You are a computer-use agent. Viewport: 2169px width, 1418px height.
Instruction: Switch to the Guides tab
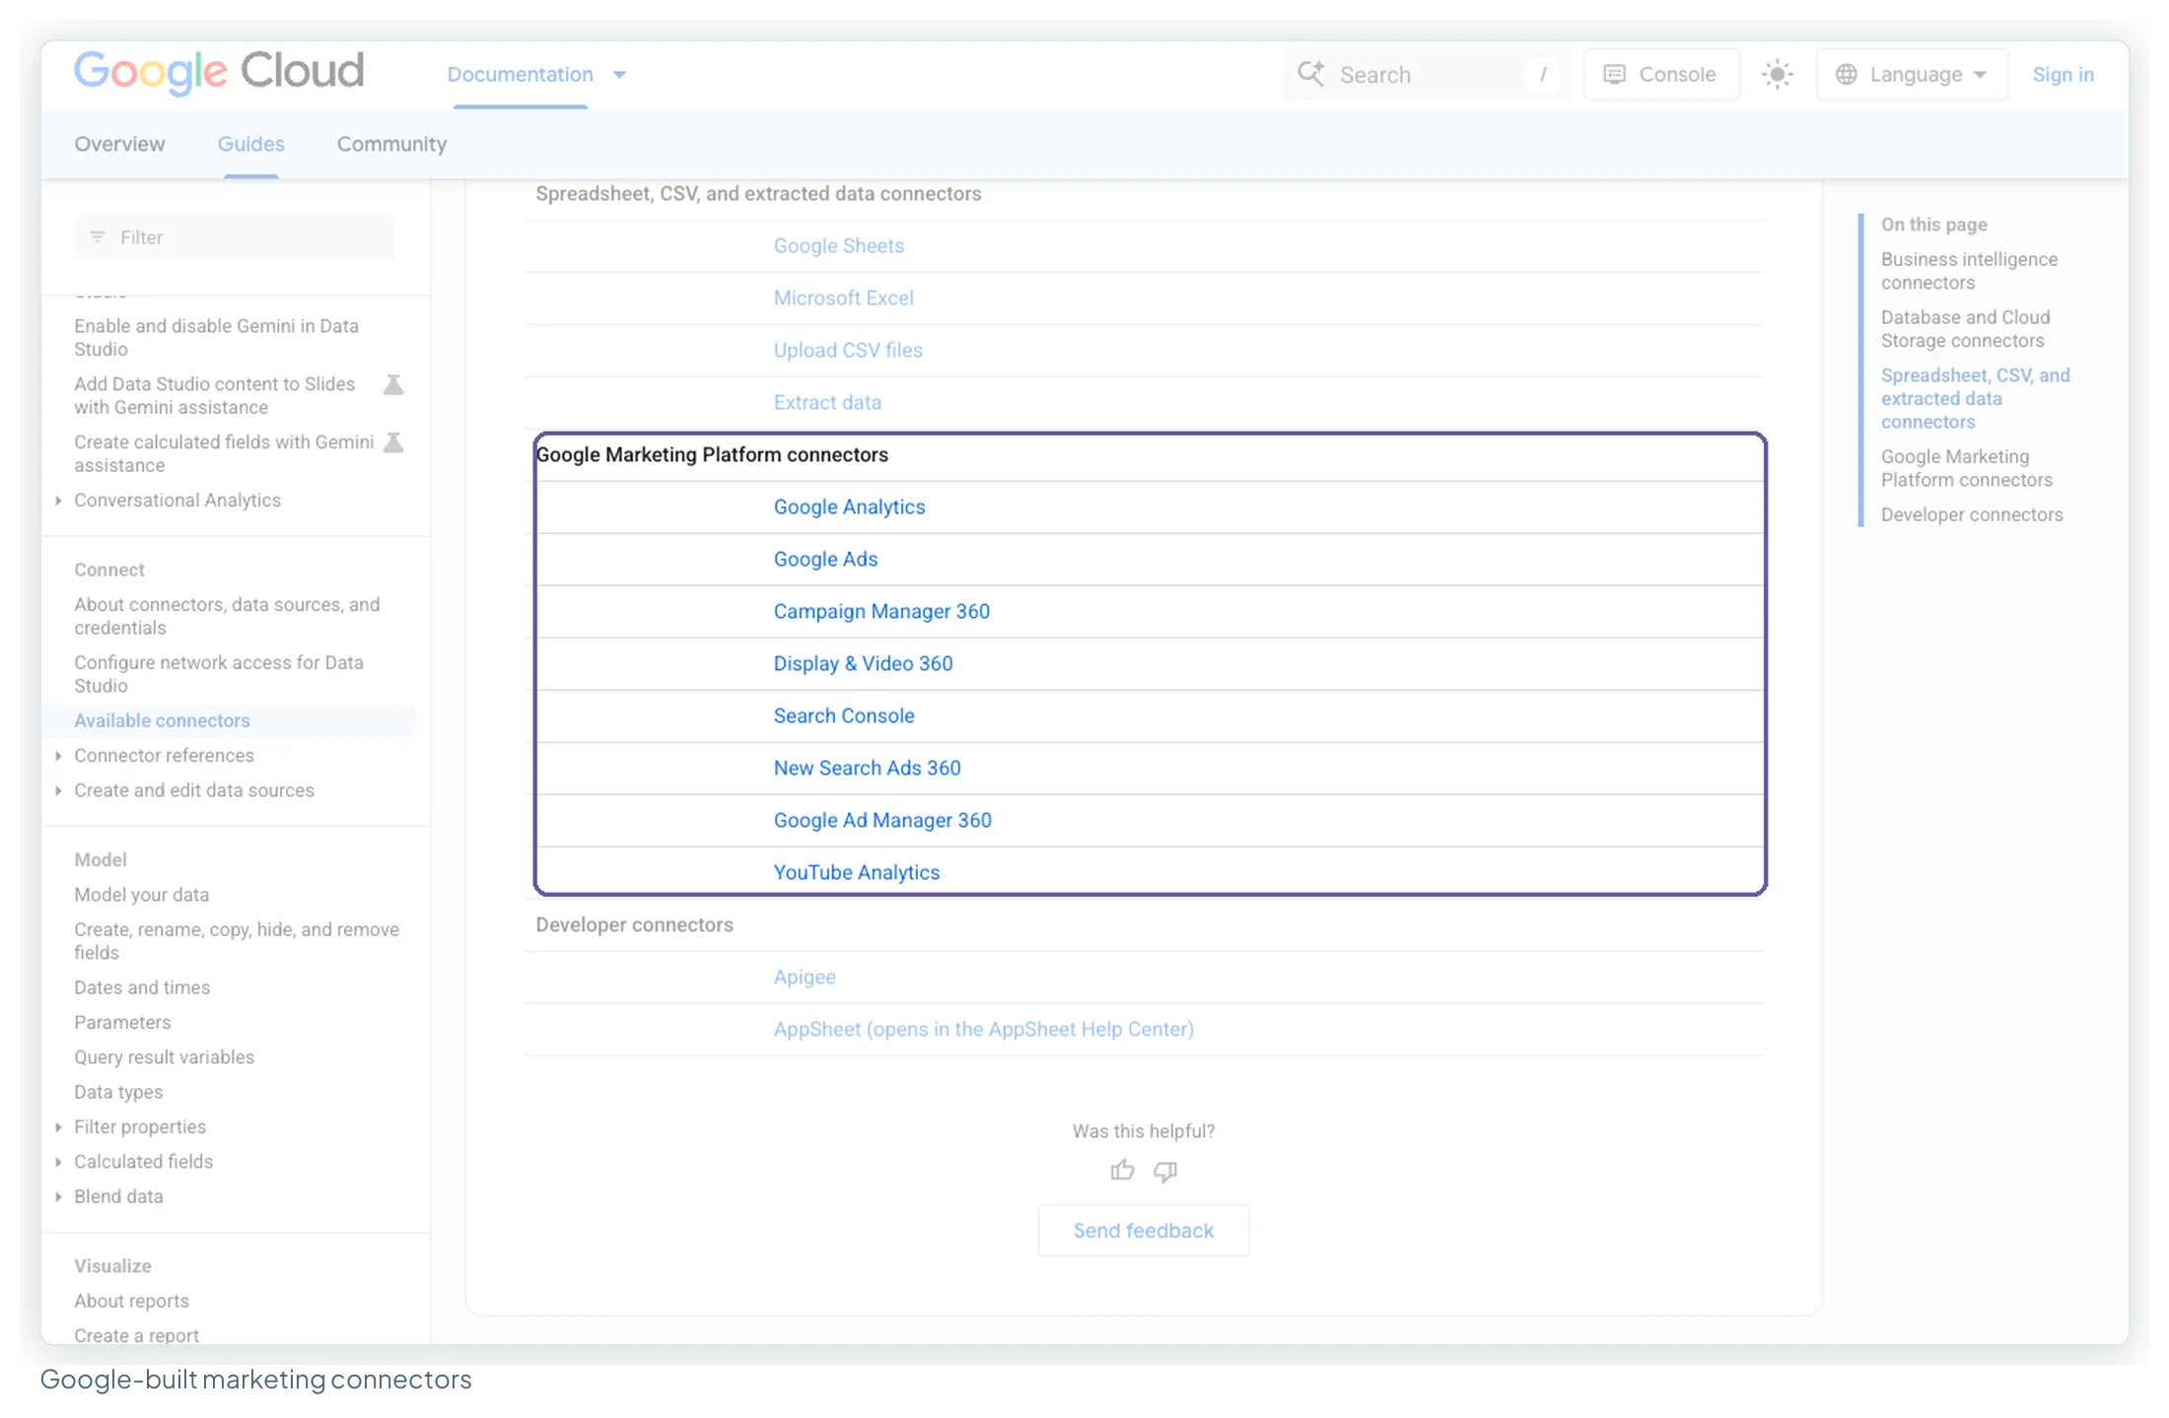tap(250, 144)
